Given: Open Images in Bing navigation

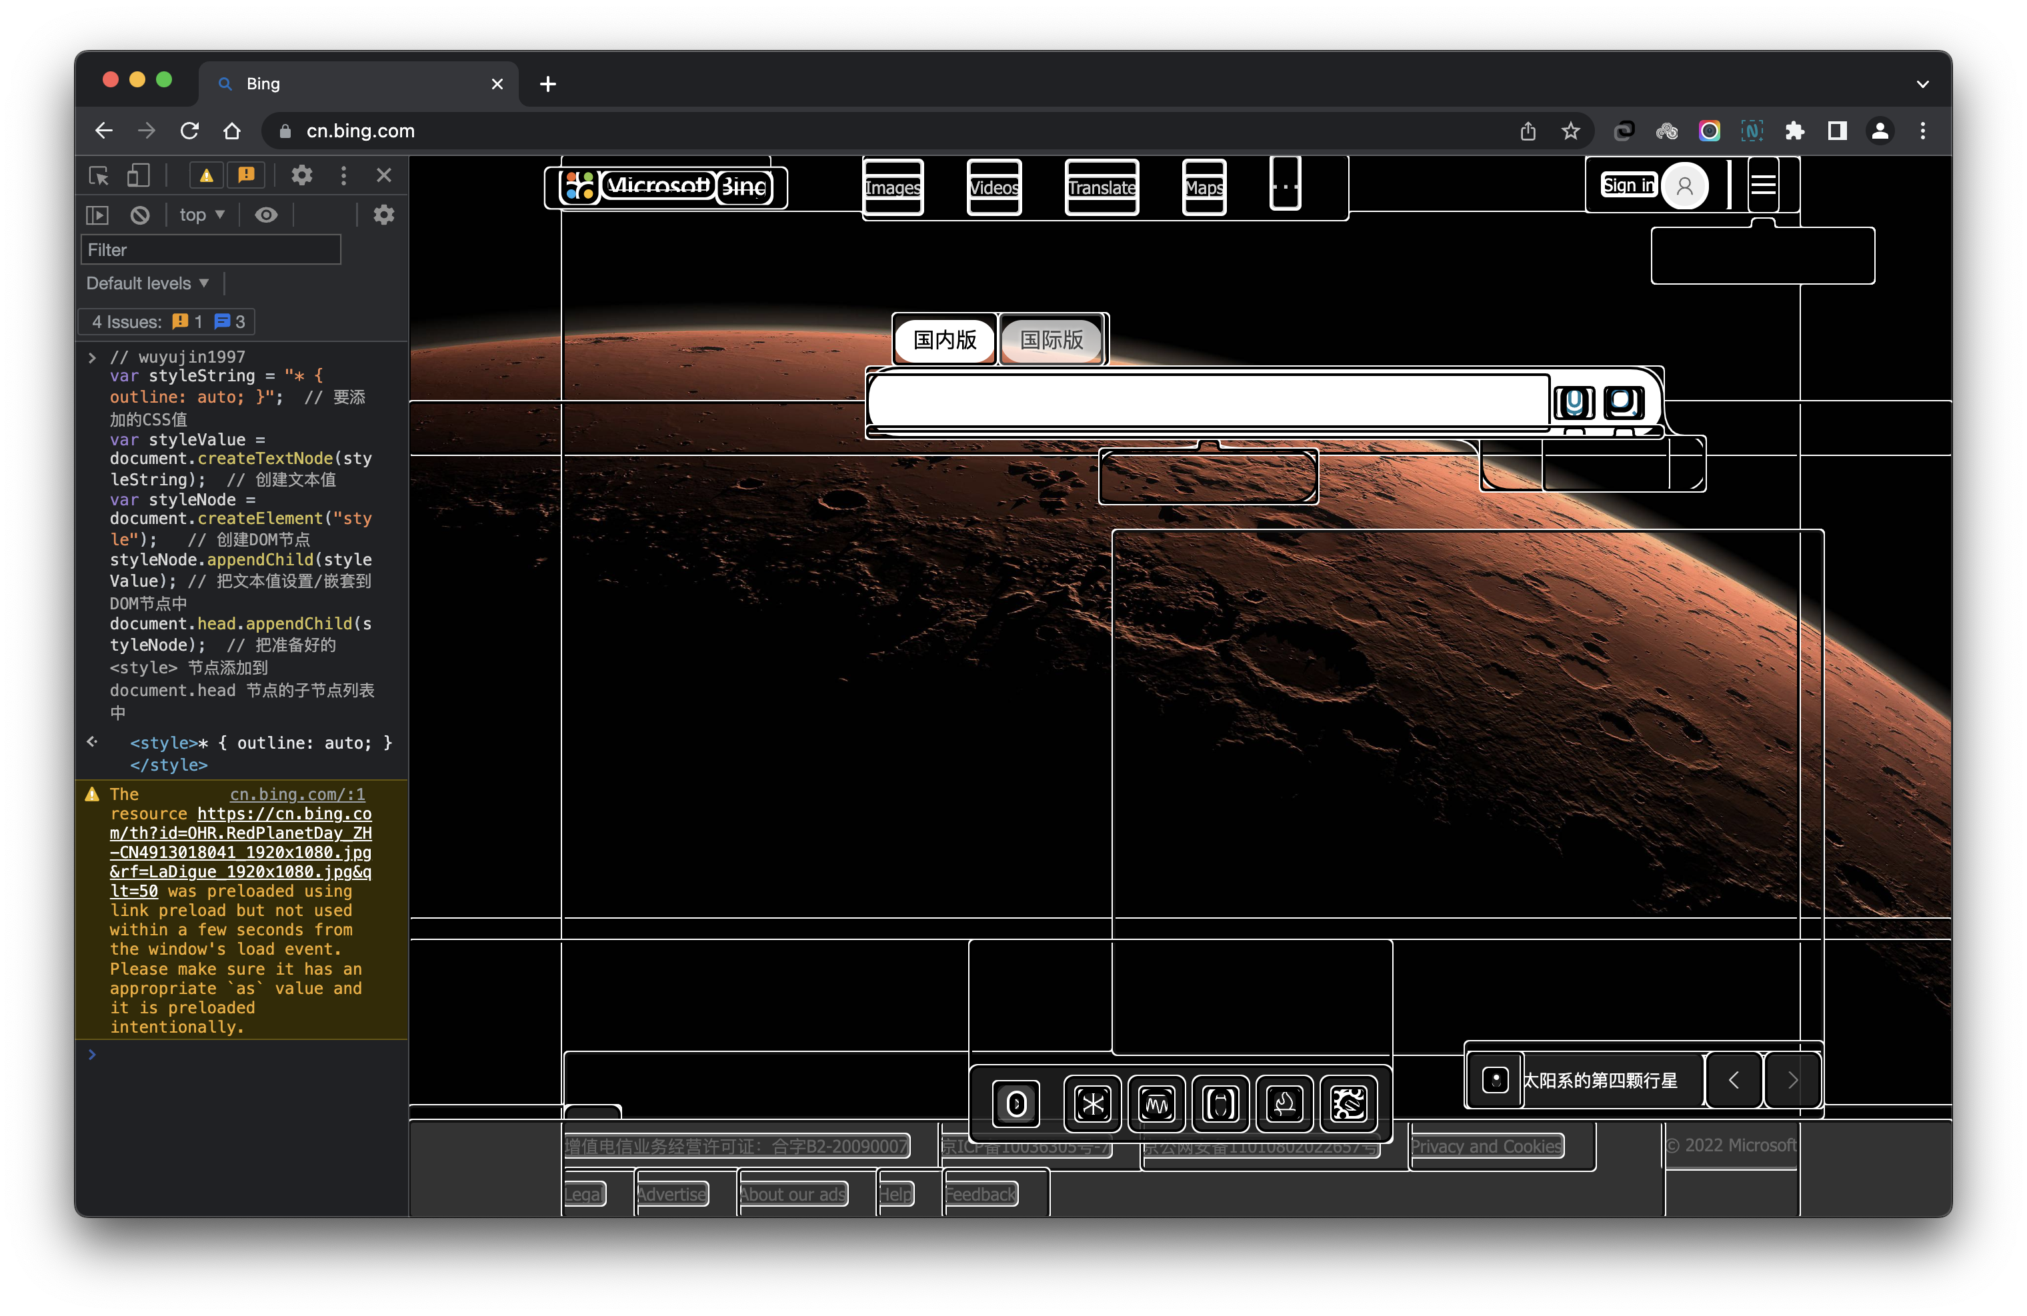Looking at the screenshot, I should click(893, 187).
